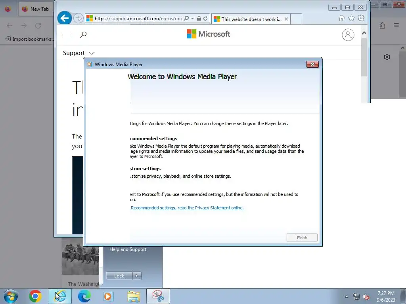Minimize the Internet Explorer window
The height and width of the screenshot is (304, 406).
[334, 7]
